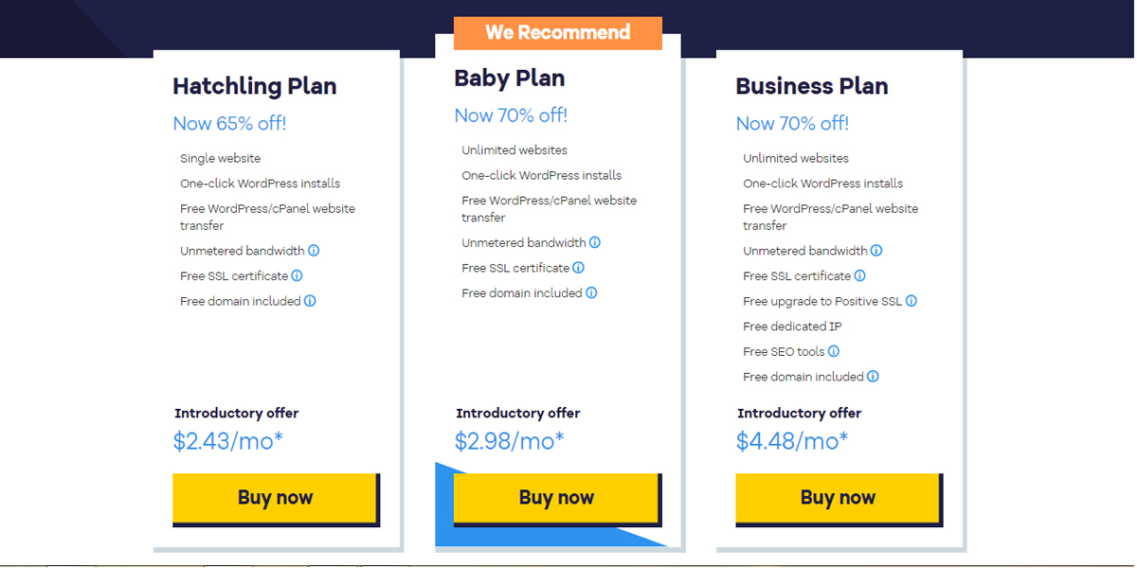This screenshot has height=568, width=1137.
Task: Click info icon beside Business Plan Free domain included
Action: point(873,377)
